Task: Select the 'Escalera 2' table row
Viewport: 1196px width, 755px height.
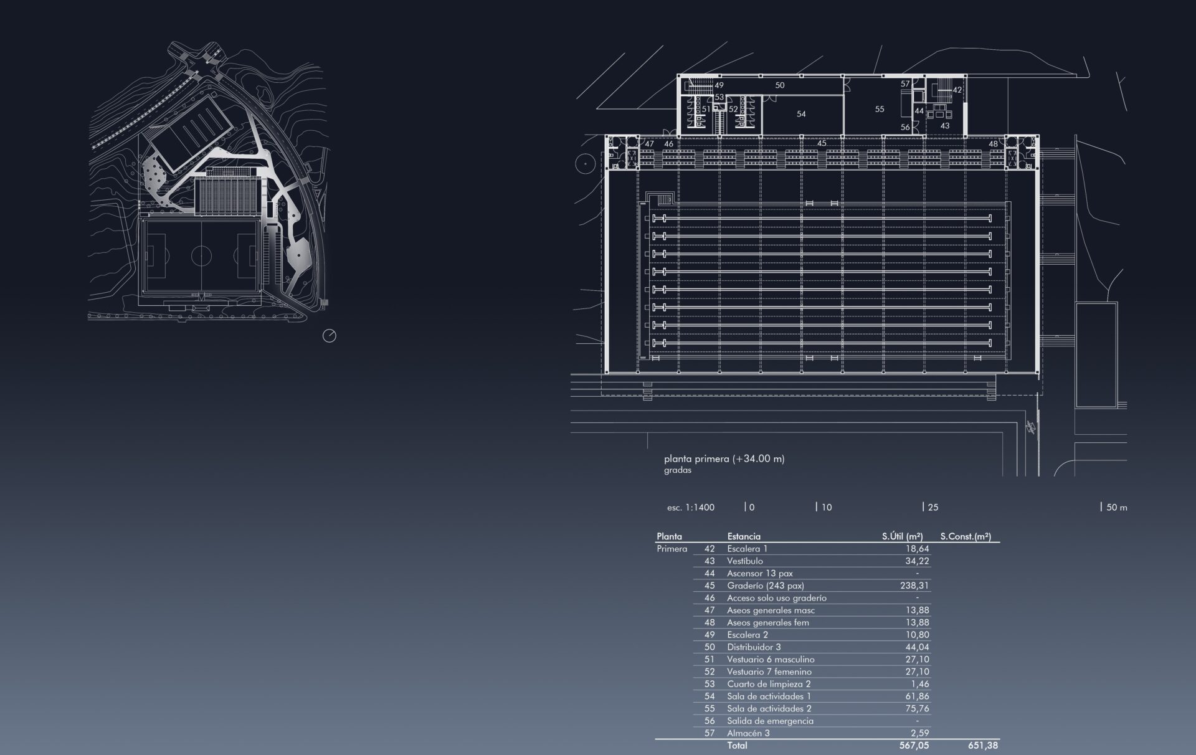Action: [x=812, y=635]
